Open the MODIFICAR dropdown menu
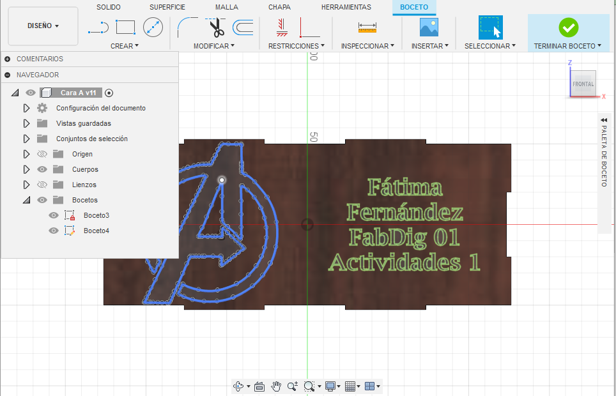616x396 pixels. (214, 46)
